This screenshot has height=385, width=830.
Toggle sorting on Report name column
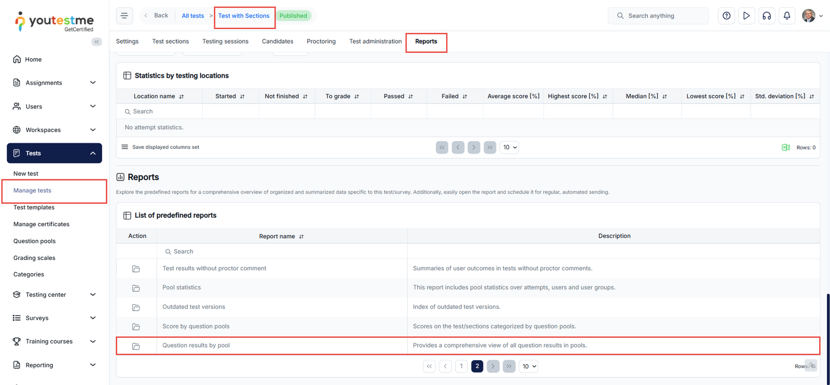coord(301,237)
